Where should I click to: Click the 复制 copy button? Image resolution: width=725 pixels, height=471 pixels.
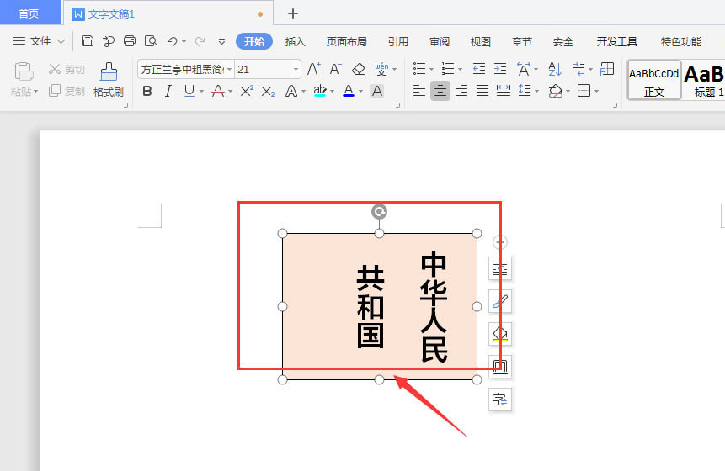[x=67, y=91]
